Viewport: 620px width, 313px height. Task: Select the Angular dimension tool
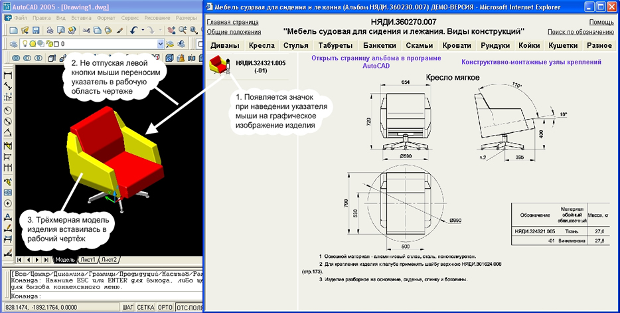pos(7,132)
